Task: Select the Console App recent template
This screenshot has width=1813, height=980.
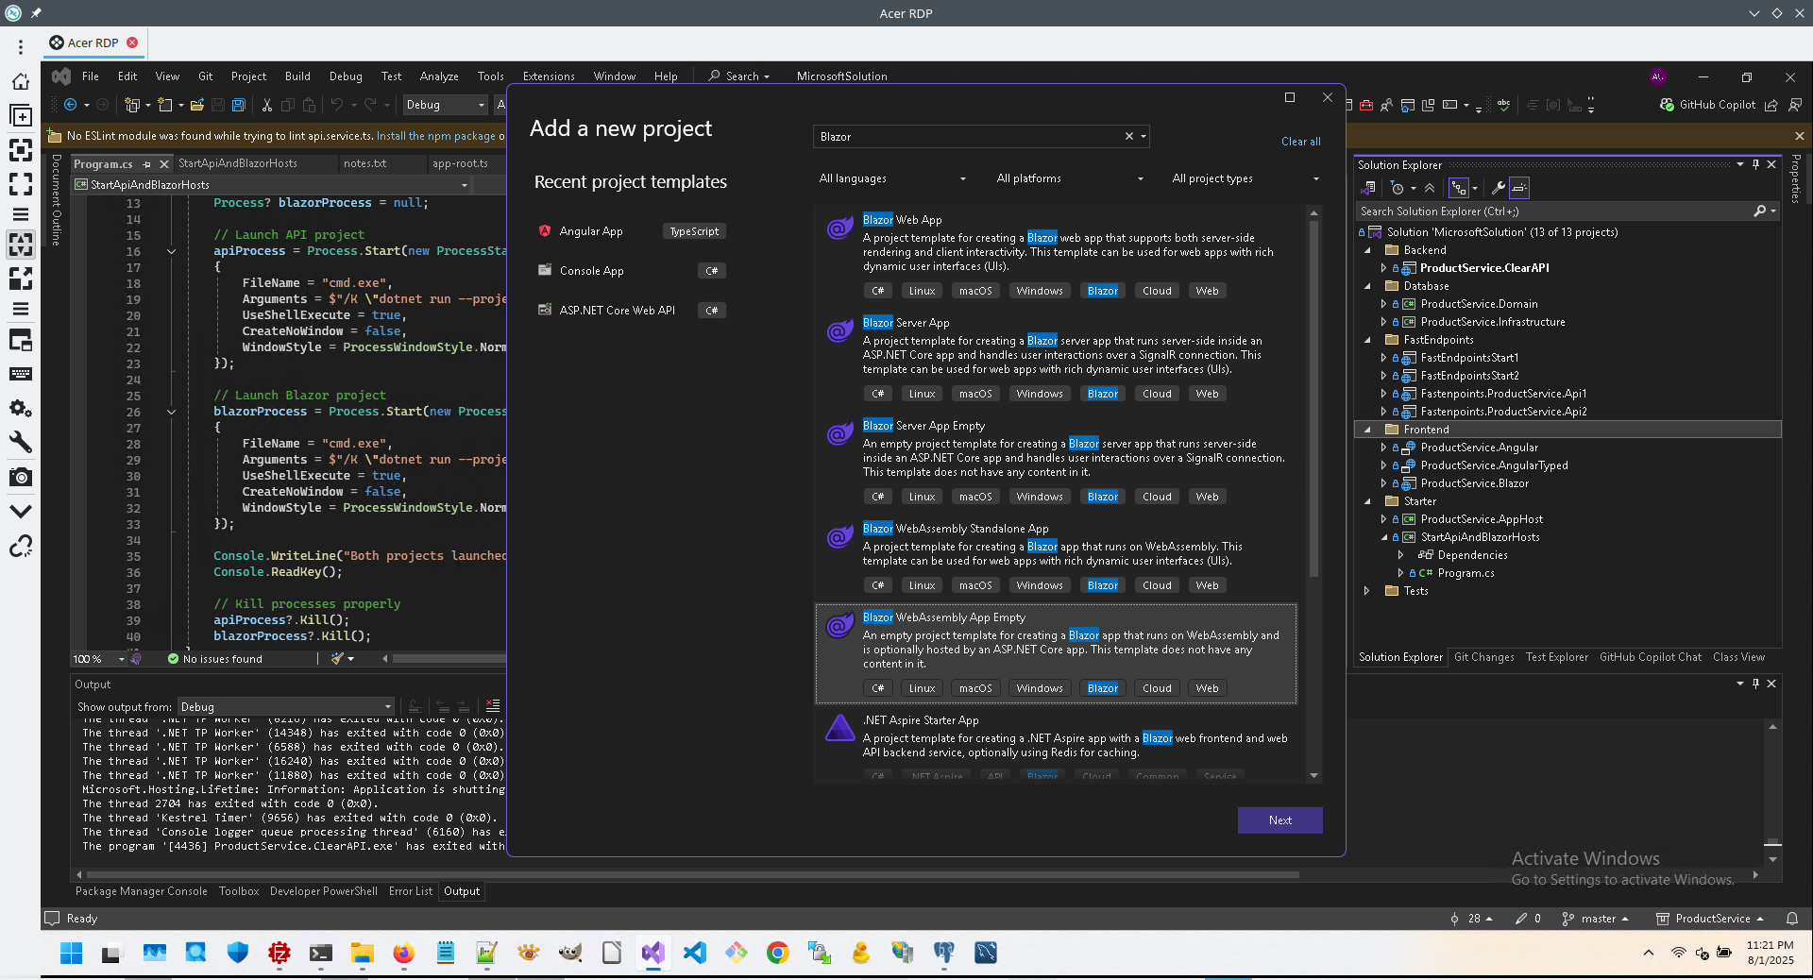Action: click(x=631, y=271)
